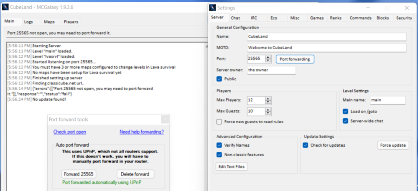Increase the Port number with up arrow

(268, 57)
